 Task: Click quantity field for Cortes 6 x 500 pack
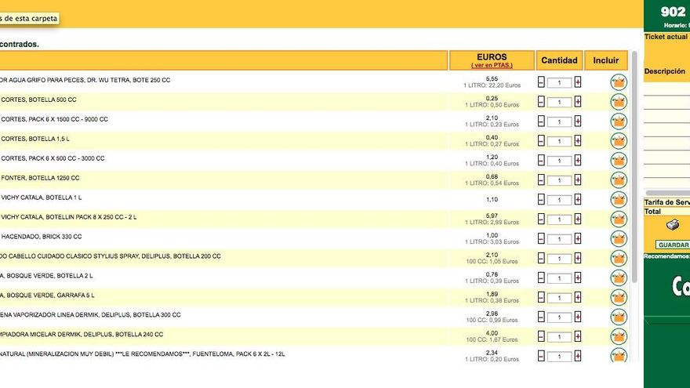pyautogui.click(x=559, y=161)
